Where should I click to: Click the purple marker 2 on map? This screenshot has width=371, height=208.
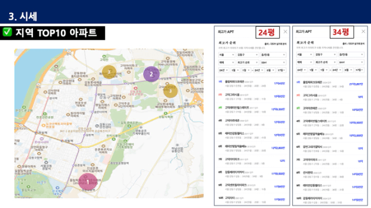[151, 75]
